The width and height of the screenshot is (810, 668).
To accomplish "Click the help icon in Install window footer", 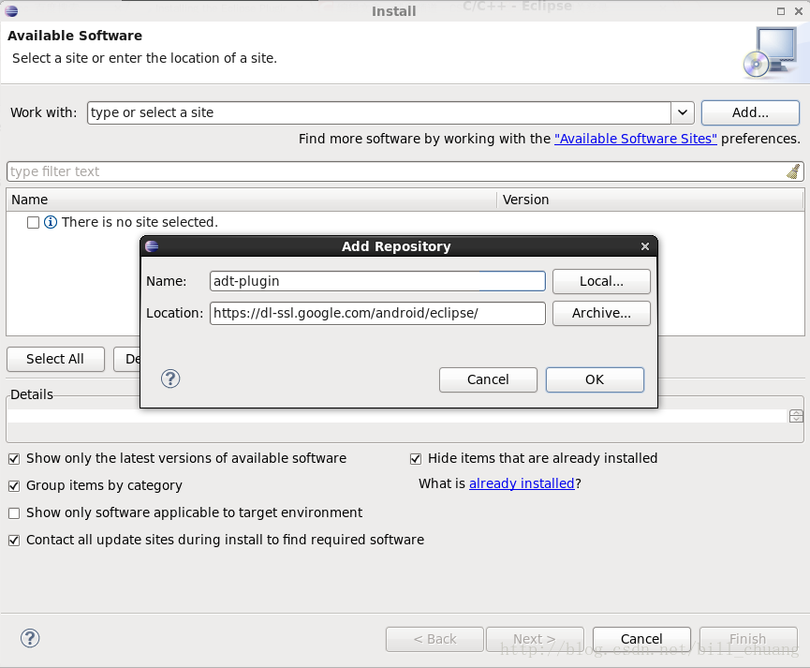I will pos(29,638).
